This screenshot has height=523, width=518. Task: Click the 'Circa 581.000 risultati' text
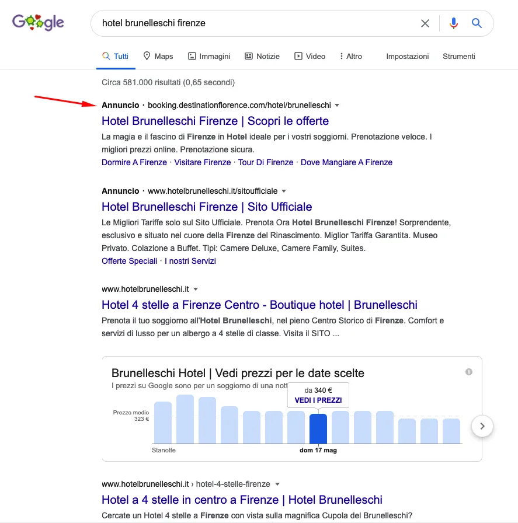click(168, 82)
